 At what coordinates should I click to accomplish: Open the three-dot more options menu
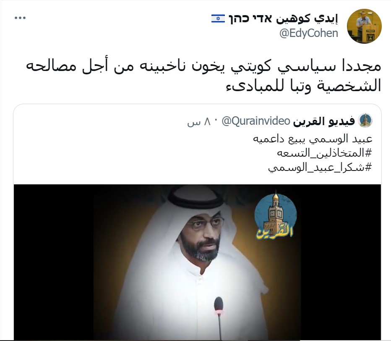click(x=20, y=18)
